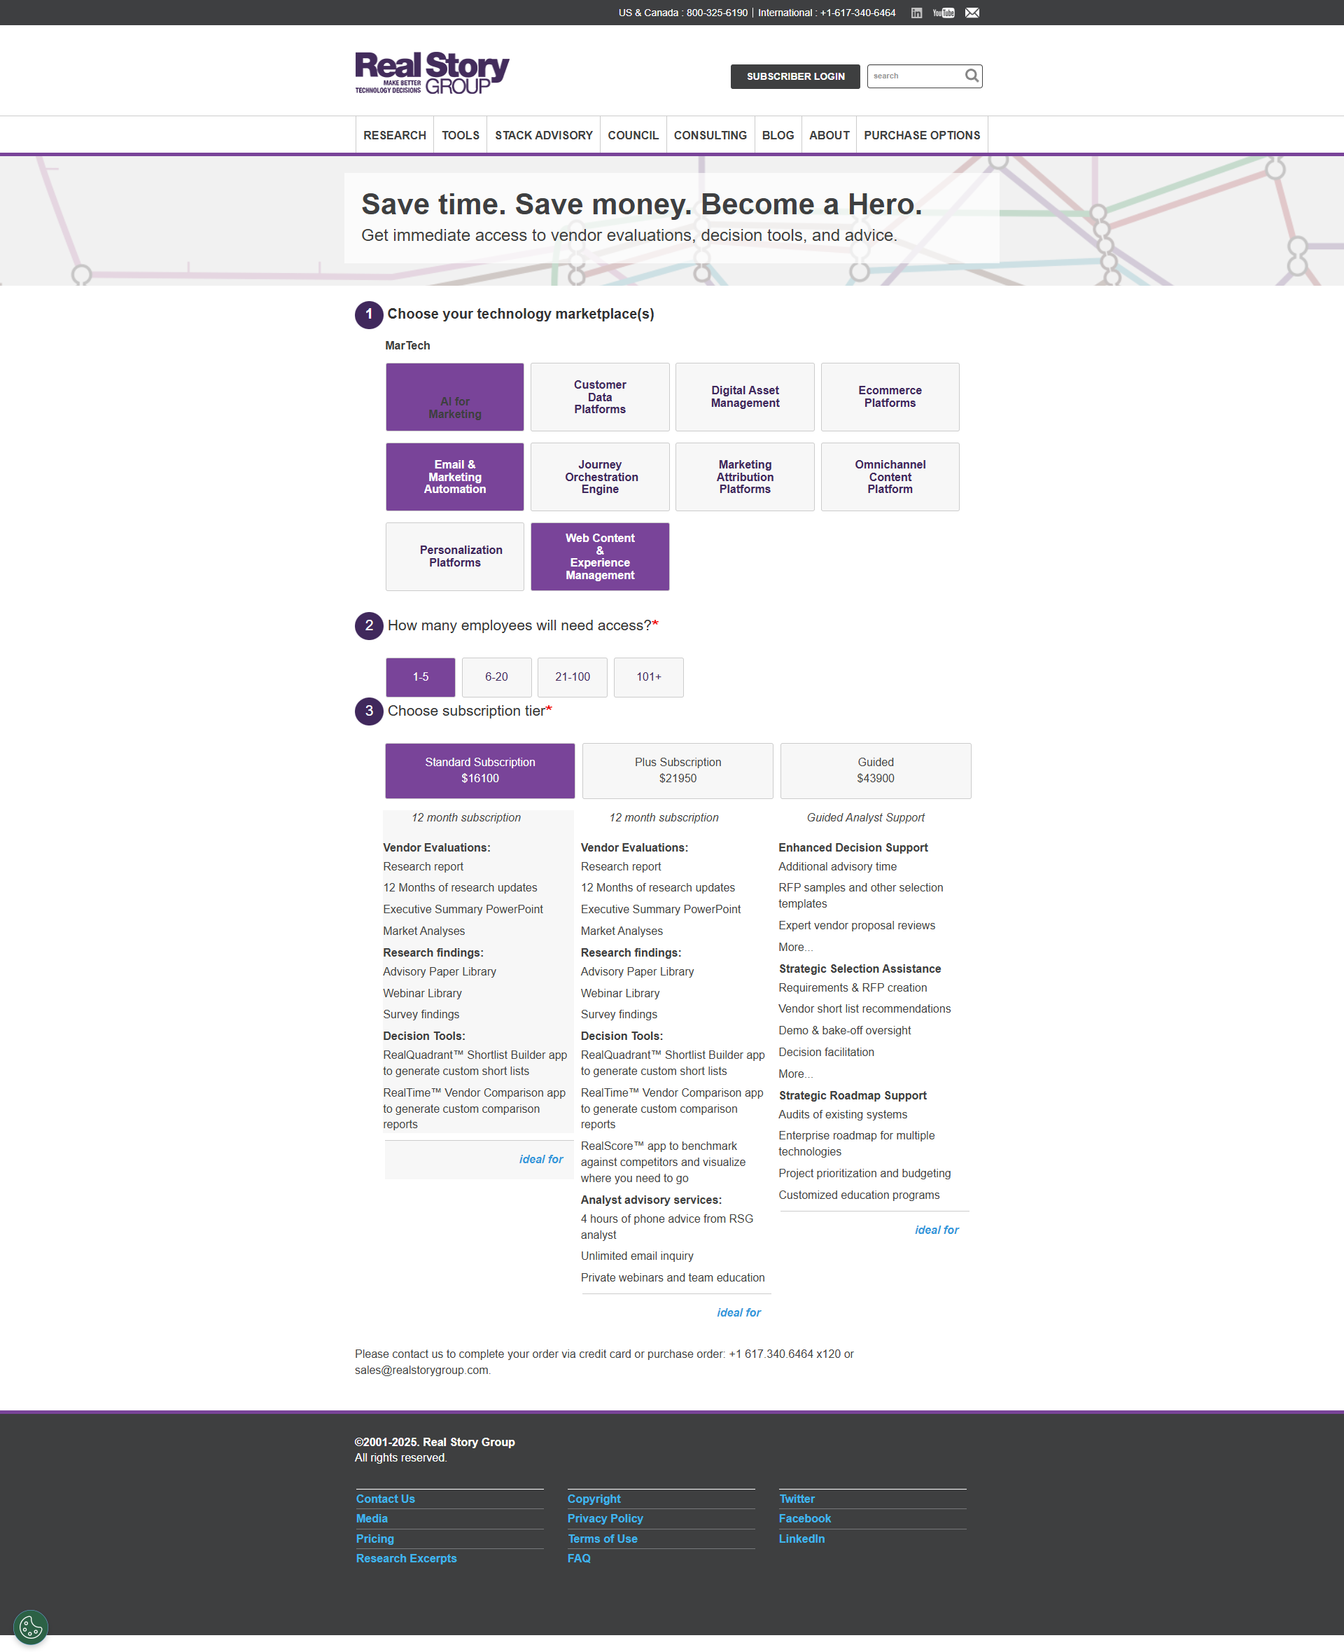This screenshot has height=1652, width=1344.
Task: Open Research Excerpts footer link
Action: tap(406, 1557)
